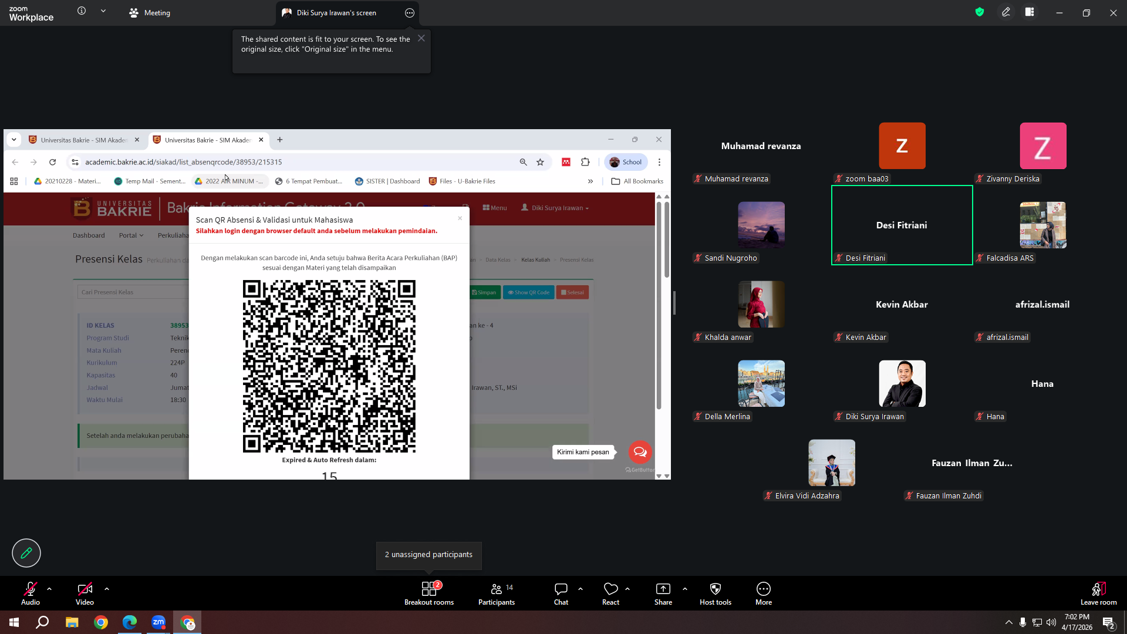Unmute microphone with the Audio button
Screen dimensions: 1127x634
31,593
